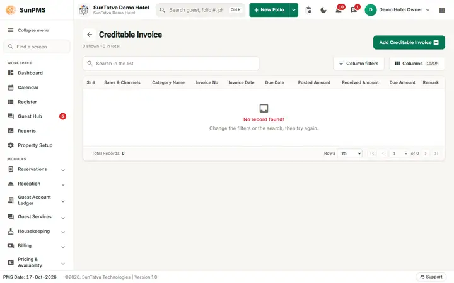
Task: Click the Received Amount column header
Action: click(x=360, y=82)
